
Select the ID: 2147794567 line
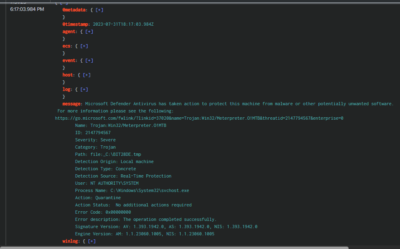(x=93, y=133)
